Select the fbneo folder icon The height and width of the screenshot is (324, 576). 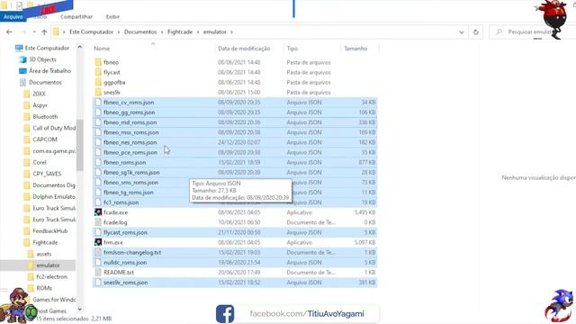pos(98,62)
